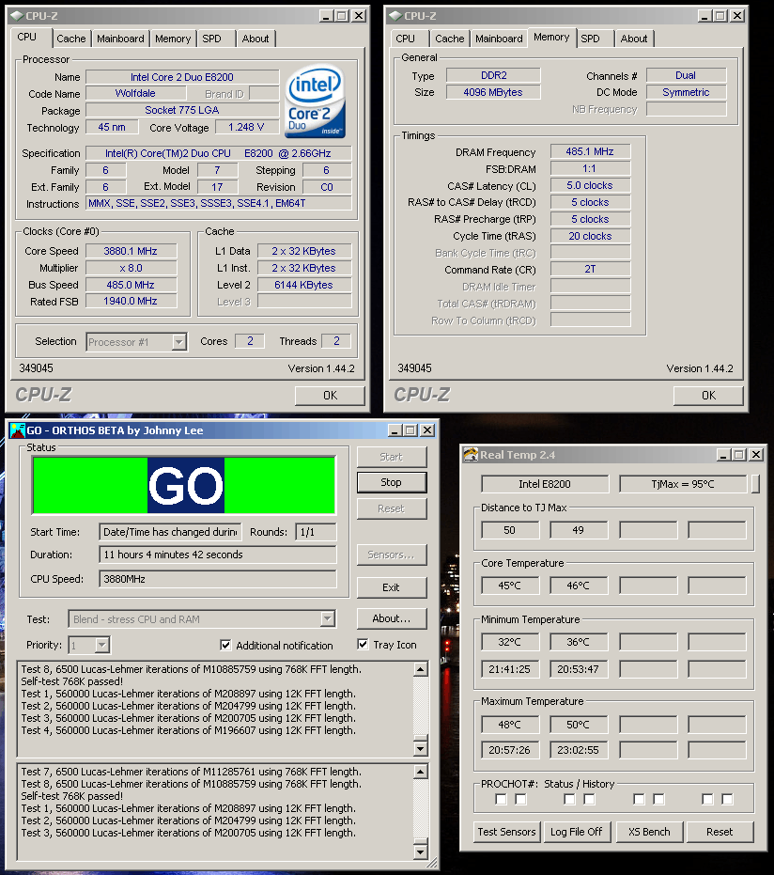Click the Command Rate 2T value
Viewport: 774px width, 875px height.
pos(590,269)
